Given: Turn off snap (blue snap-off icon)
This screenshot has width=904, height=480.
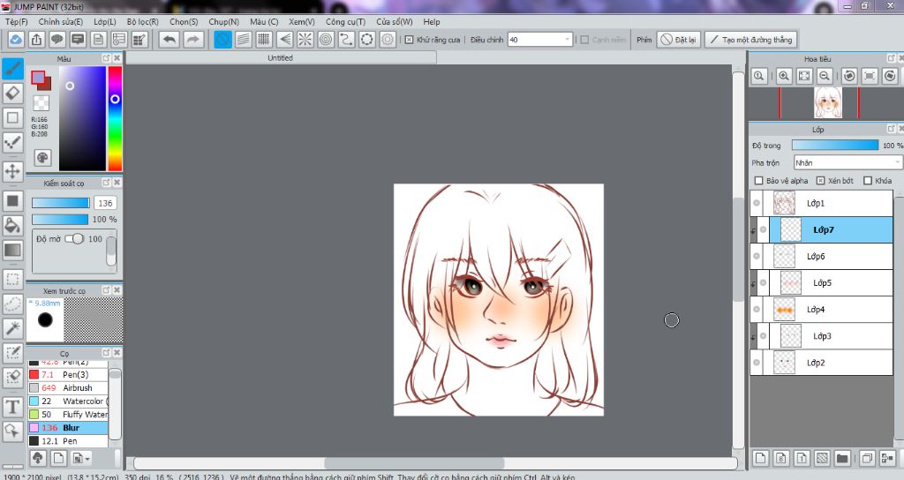Looking at the screenshot, I should point(222,40).
